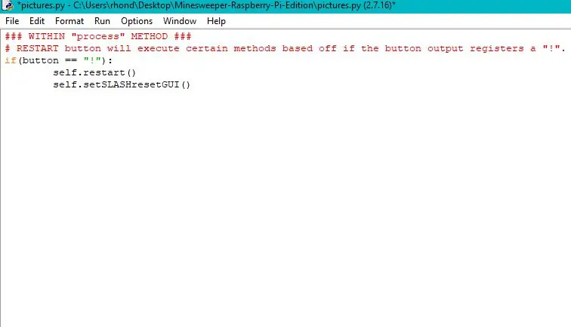Open the Window menu
This screenshot has height=327, width=571.
pyautogui.click(x=180, y=21)
